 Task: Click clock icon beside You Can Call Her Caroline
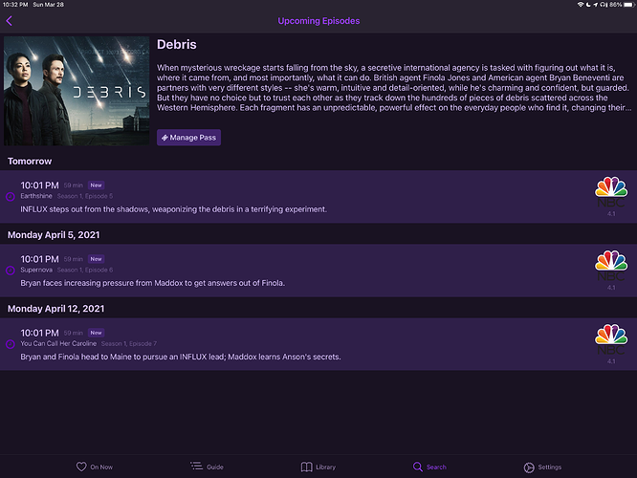[11, 344]
